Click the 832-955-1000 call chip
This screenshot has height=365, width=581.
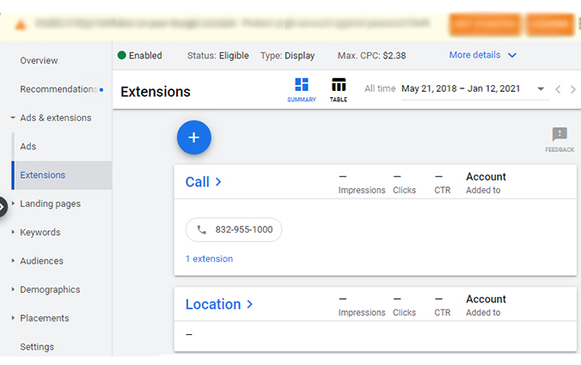[x=234, y=230]
